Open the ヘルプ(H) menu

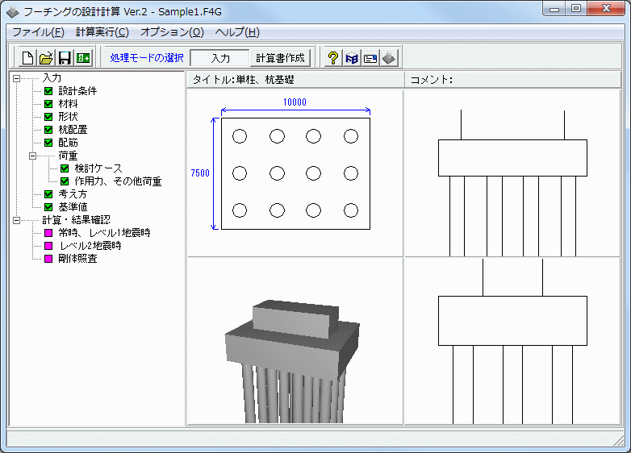point(237,32)
